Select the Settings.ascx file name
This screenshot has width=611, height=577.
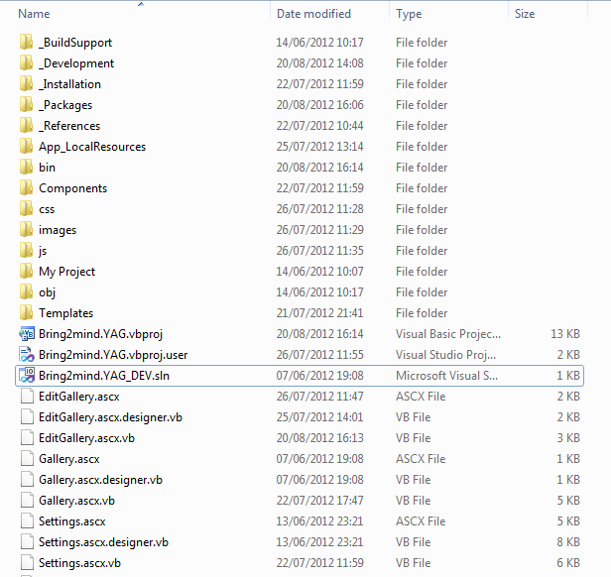pos(72,521)
